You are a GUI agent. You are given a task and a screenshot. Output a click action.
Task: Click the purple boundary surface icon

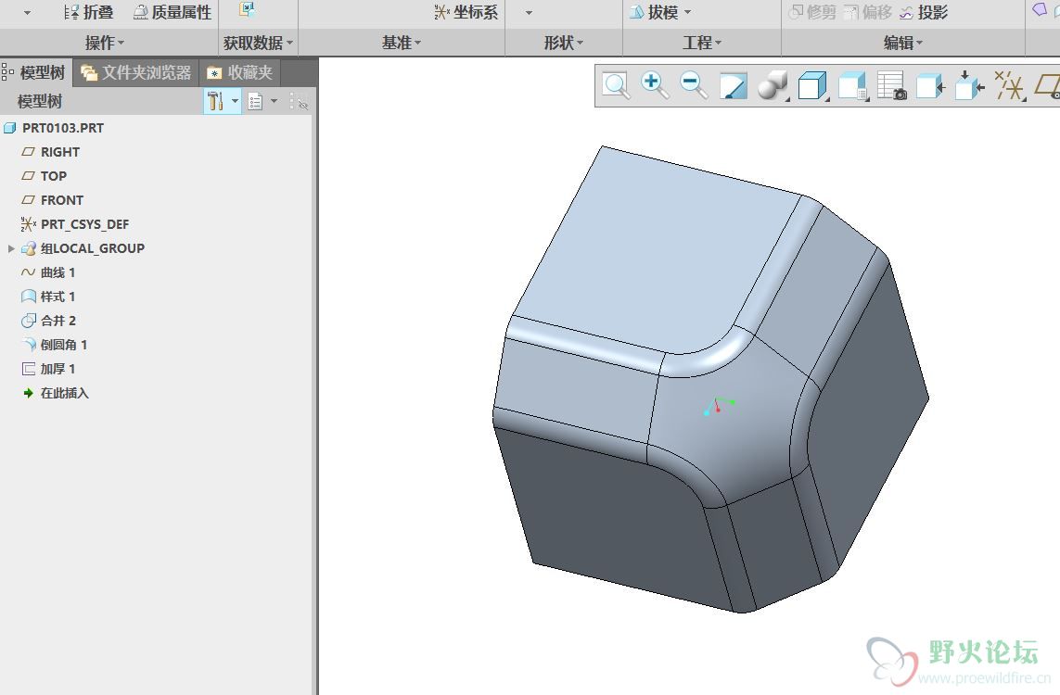[1041, 9]
